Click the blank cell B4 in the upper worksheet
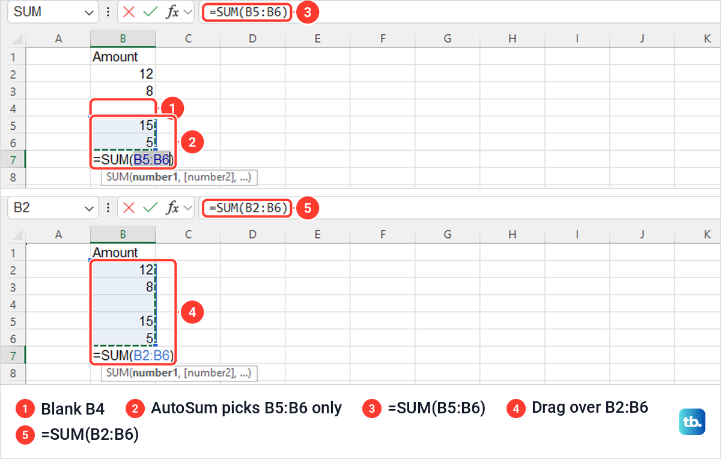The image size is (721, 459). 123,109
